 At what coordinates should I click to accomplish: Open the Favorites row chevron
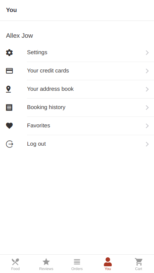pyautogui.click(x=147, y=126)
